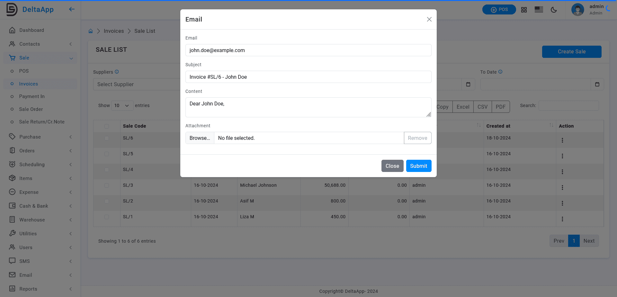Open the action menu for sale SL/3

[562, 187]
